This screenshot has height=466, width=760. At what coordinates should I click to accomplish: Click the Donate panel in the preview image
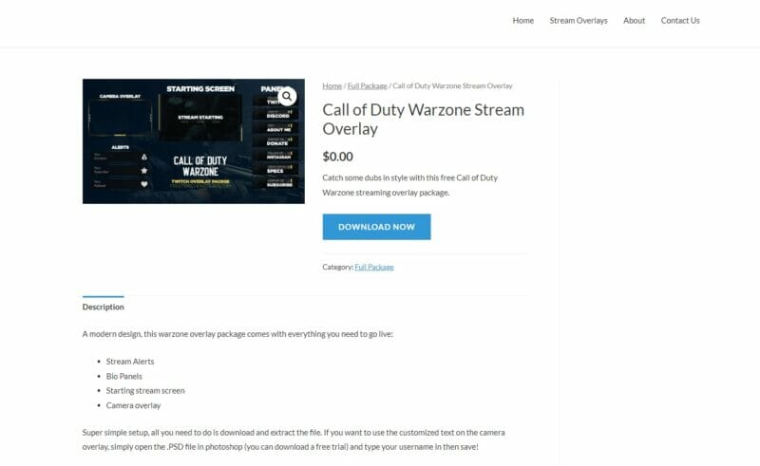[275, 141]
